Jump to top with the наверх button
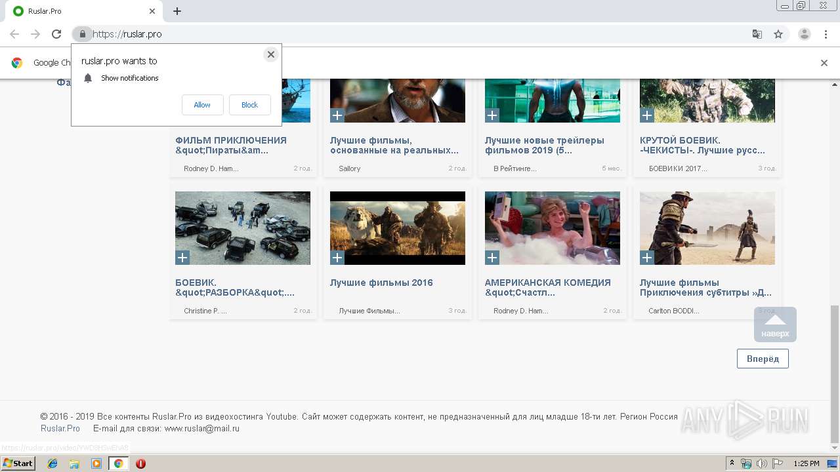This screenshot has height=472, width=840. (775, 324)
